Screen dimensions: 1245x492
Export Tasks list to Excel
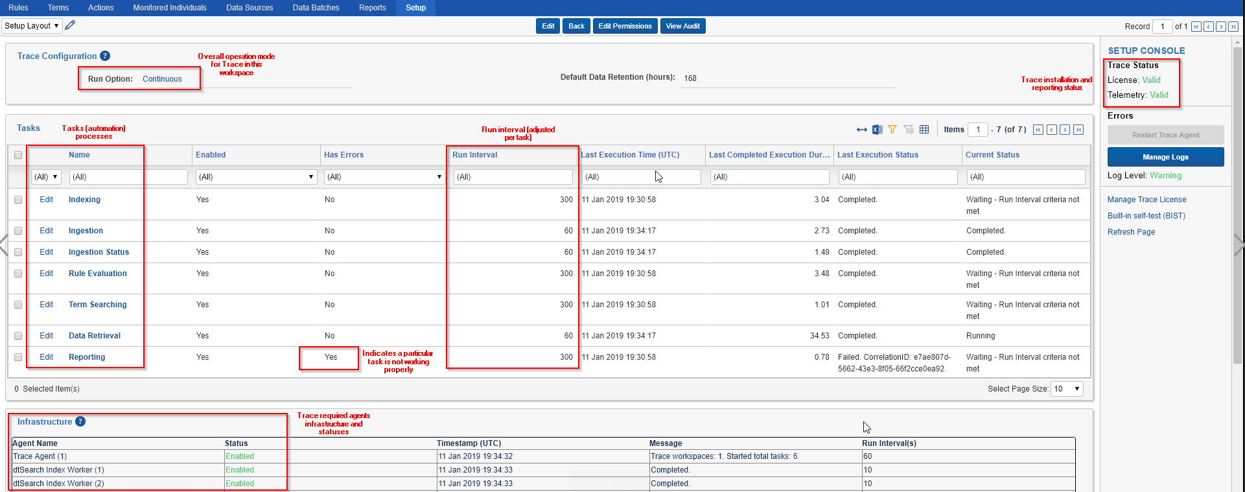tap(877, 130)
